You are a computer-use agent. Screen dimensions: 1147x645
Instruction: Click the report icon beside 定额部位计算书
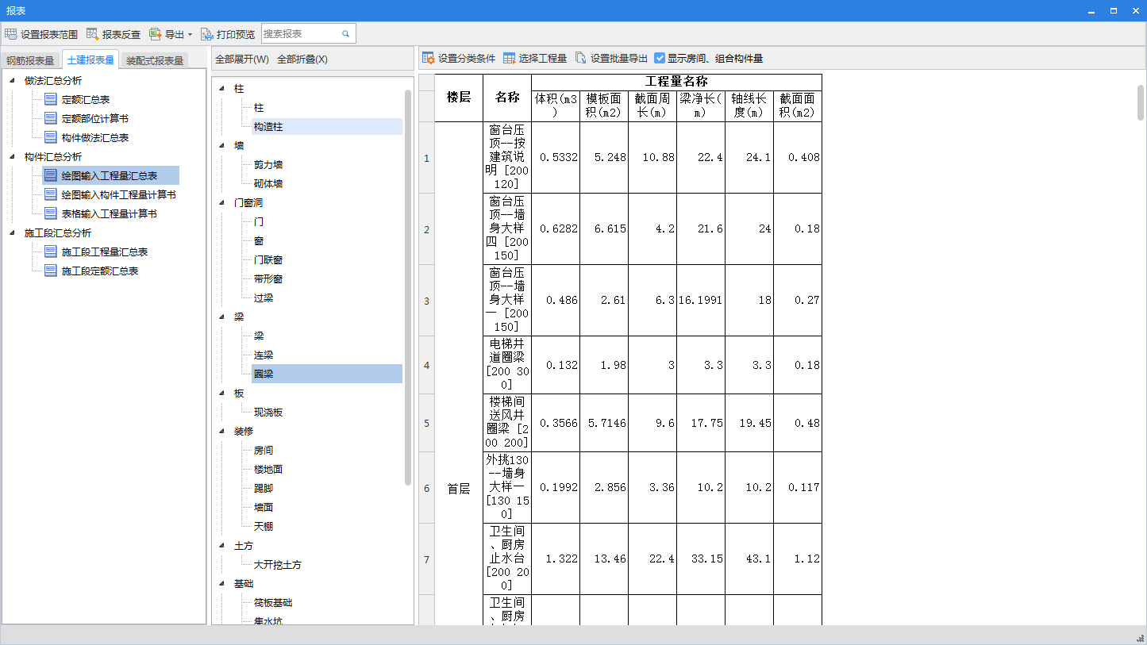[x=51, y=118]
